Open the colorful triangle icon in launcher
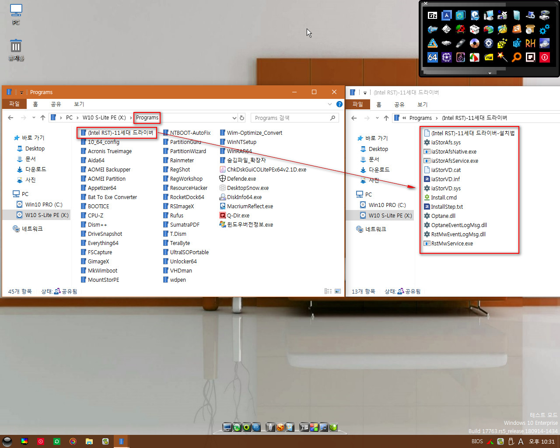This screenshot has width=560, height=448. [x=432, y=43]
